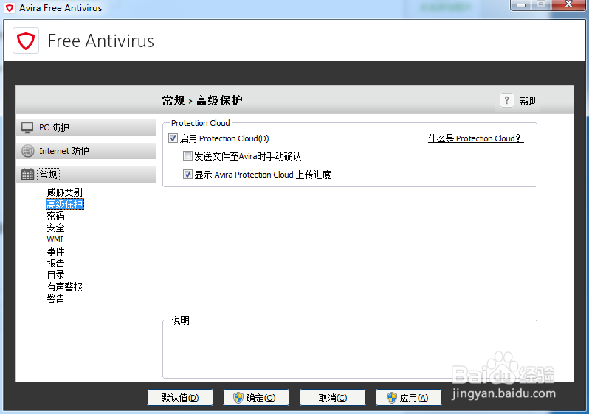This screenshot has height=414, width=589.
Task: Collapse the 常规 section
Action: coord(86,175)
